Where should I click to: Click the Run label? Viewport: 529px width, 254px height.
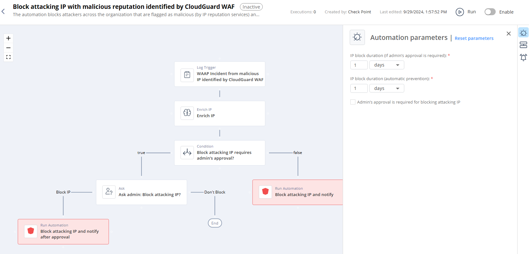[472, 12]
